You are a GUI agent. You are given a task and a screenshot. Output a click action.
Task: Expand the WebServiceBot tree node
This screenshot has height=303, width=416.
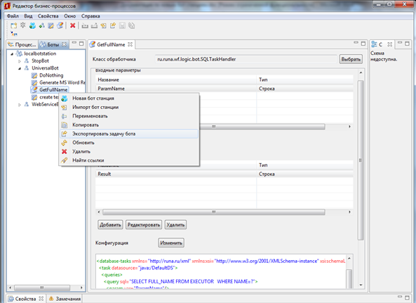click(20, 105)
